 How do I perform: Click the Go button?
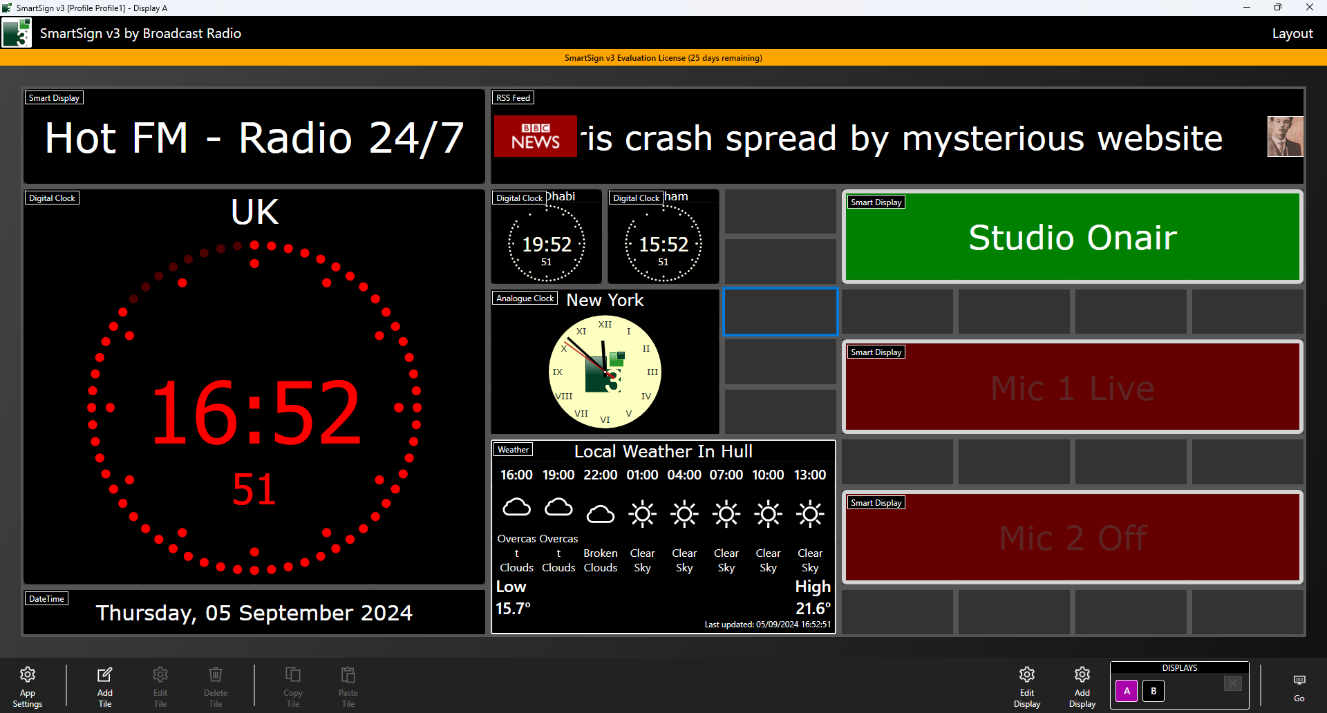(x=1299, y=685)
